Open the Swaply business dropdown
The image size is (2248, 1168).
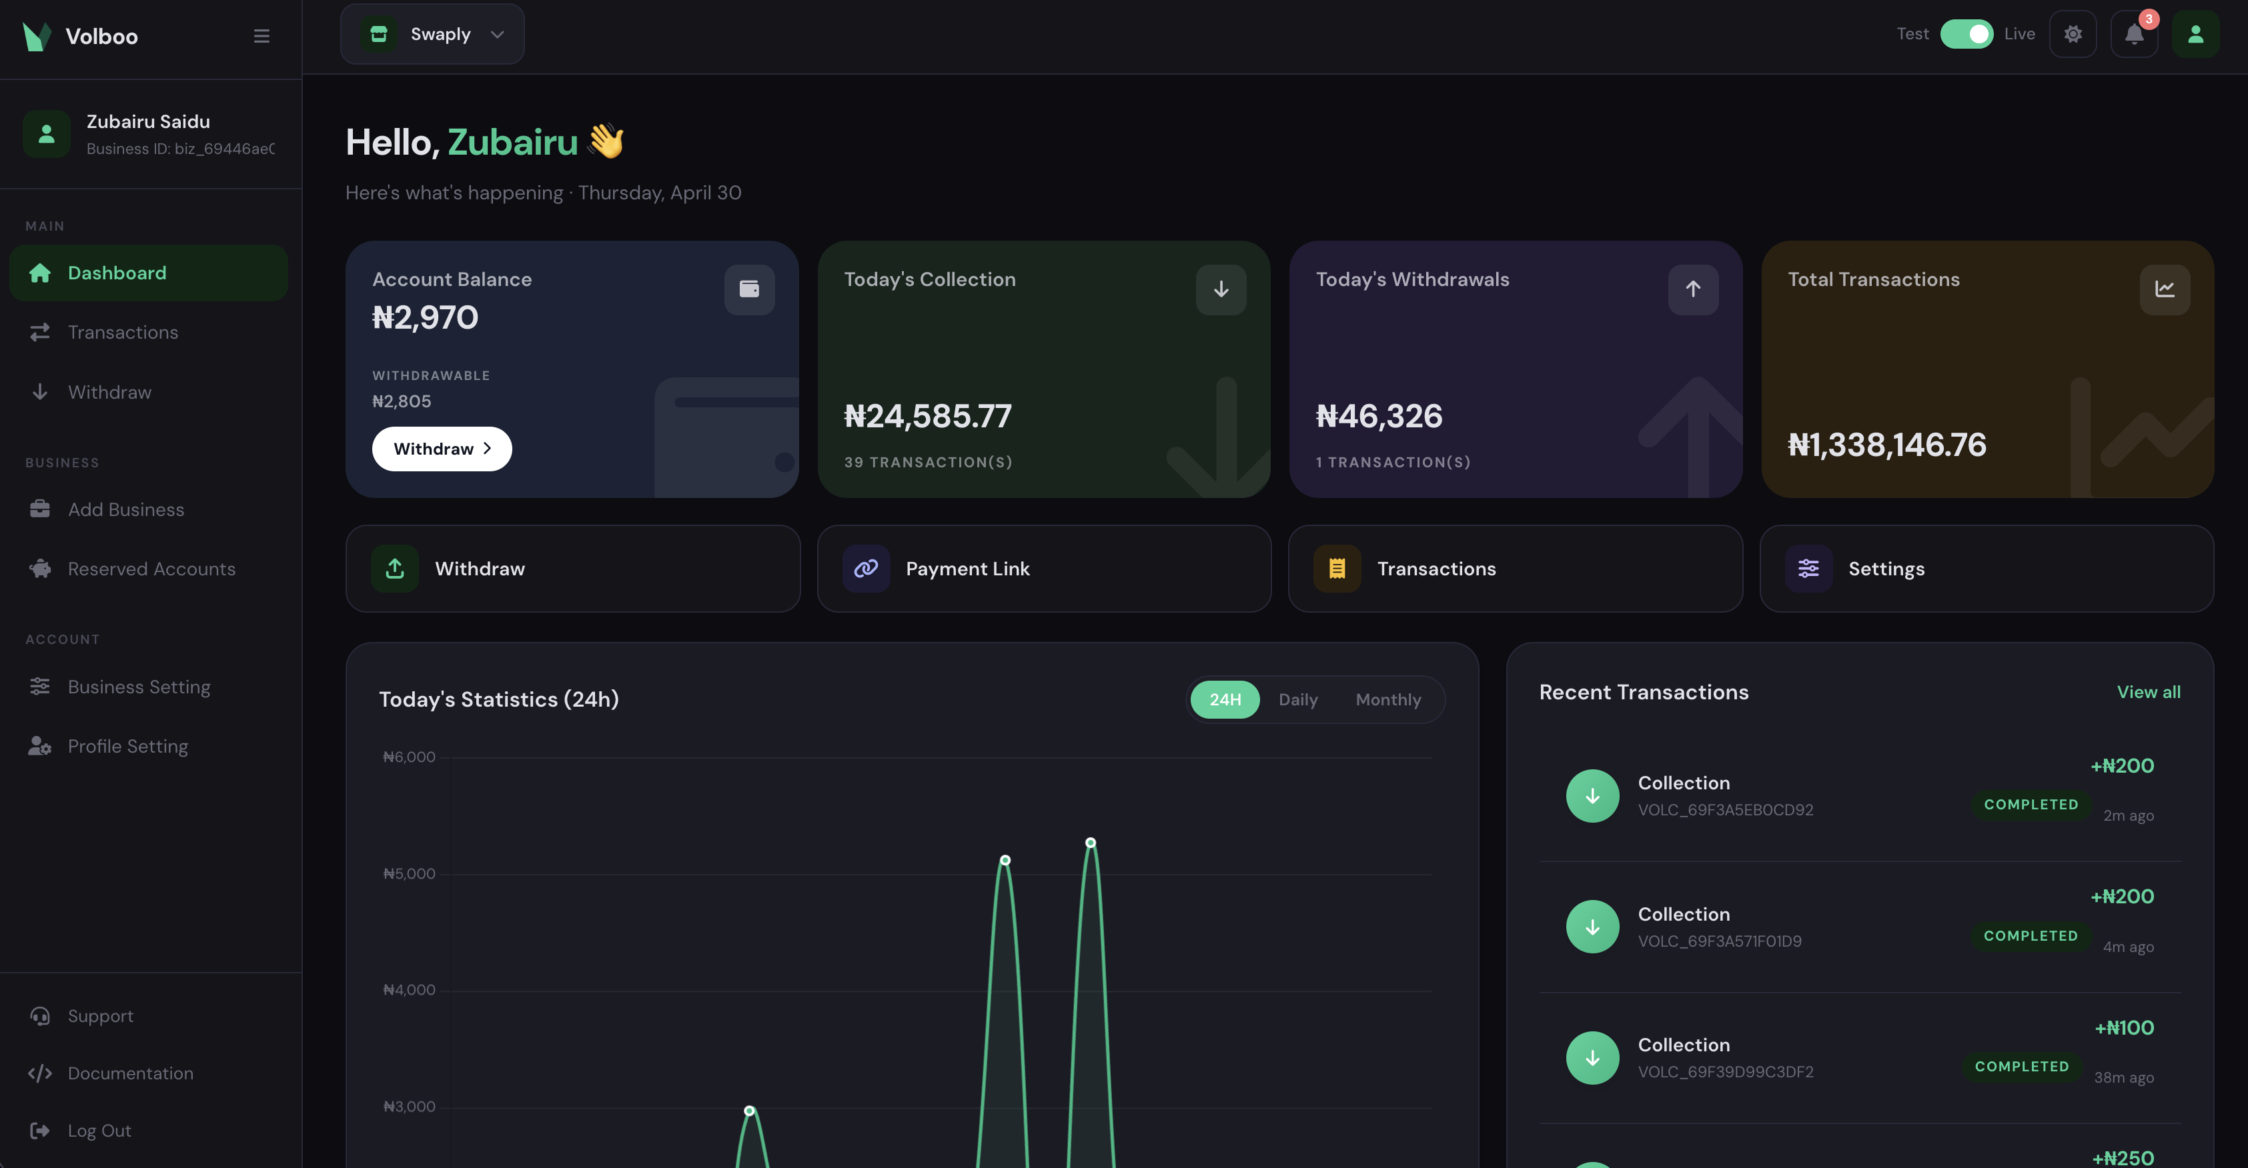coord(432,34)
